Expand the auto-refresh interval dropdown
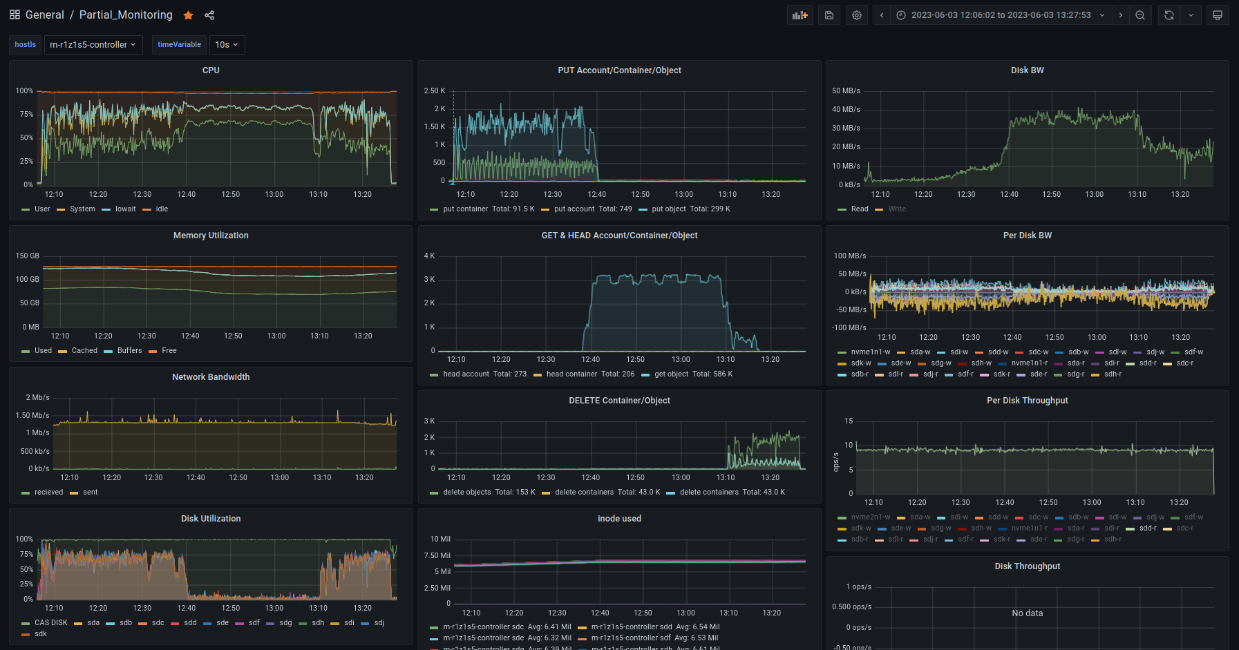The height and width of the screenshot is (650, 1239). point(1191,15)
